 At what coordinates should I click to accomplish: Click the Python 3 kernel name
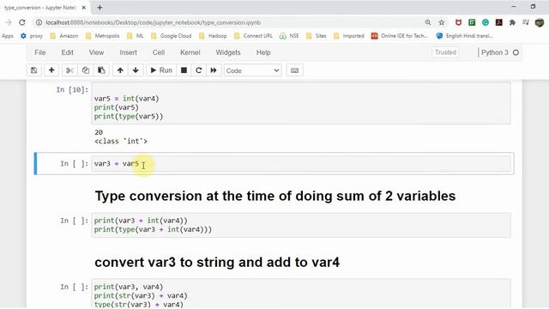pos(494,52)
